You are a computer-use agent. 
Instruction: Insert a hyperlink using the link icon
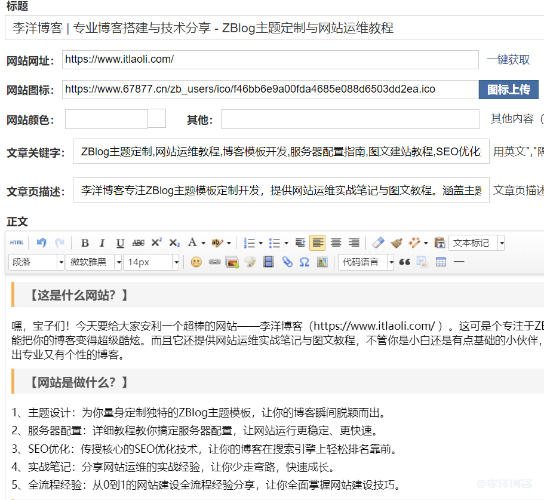[214, 262]
